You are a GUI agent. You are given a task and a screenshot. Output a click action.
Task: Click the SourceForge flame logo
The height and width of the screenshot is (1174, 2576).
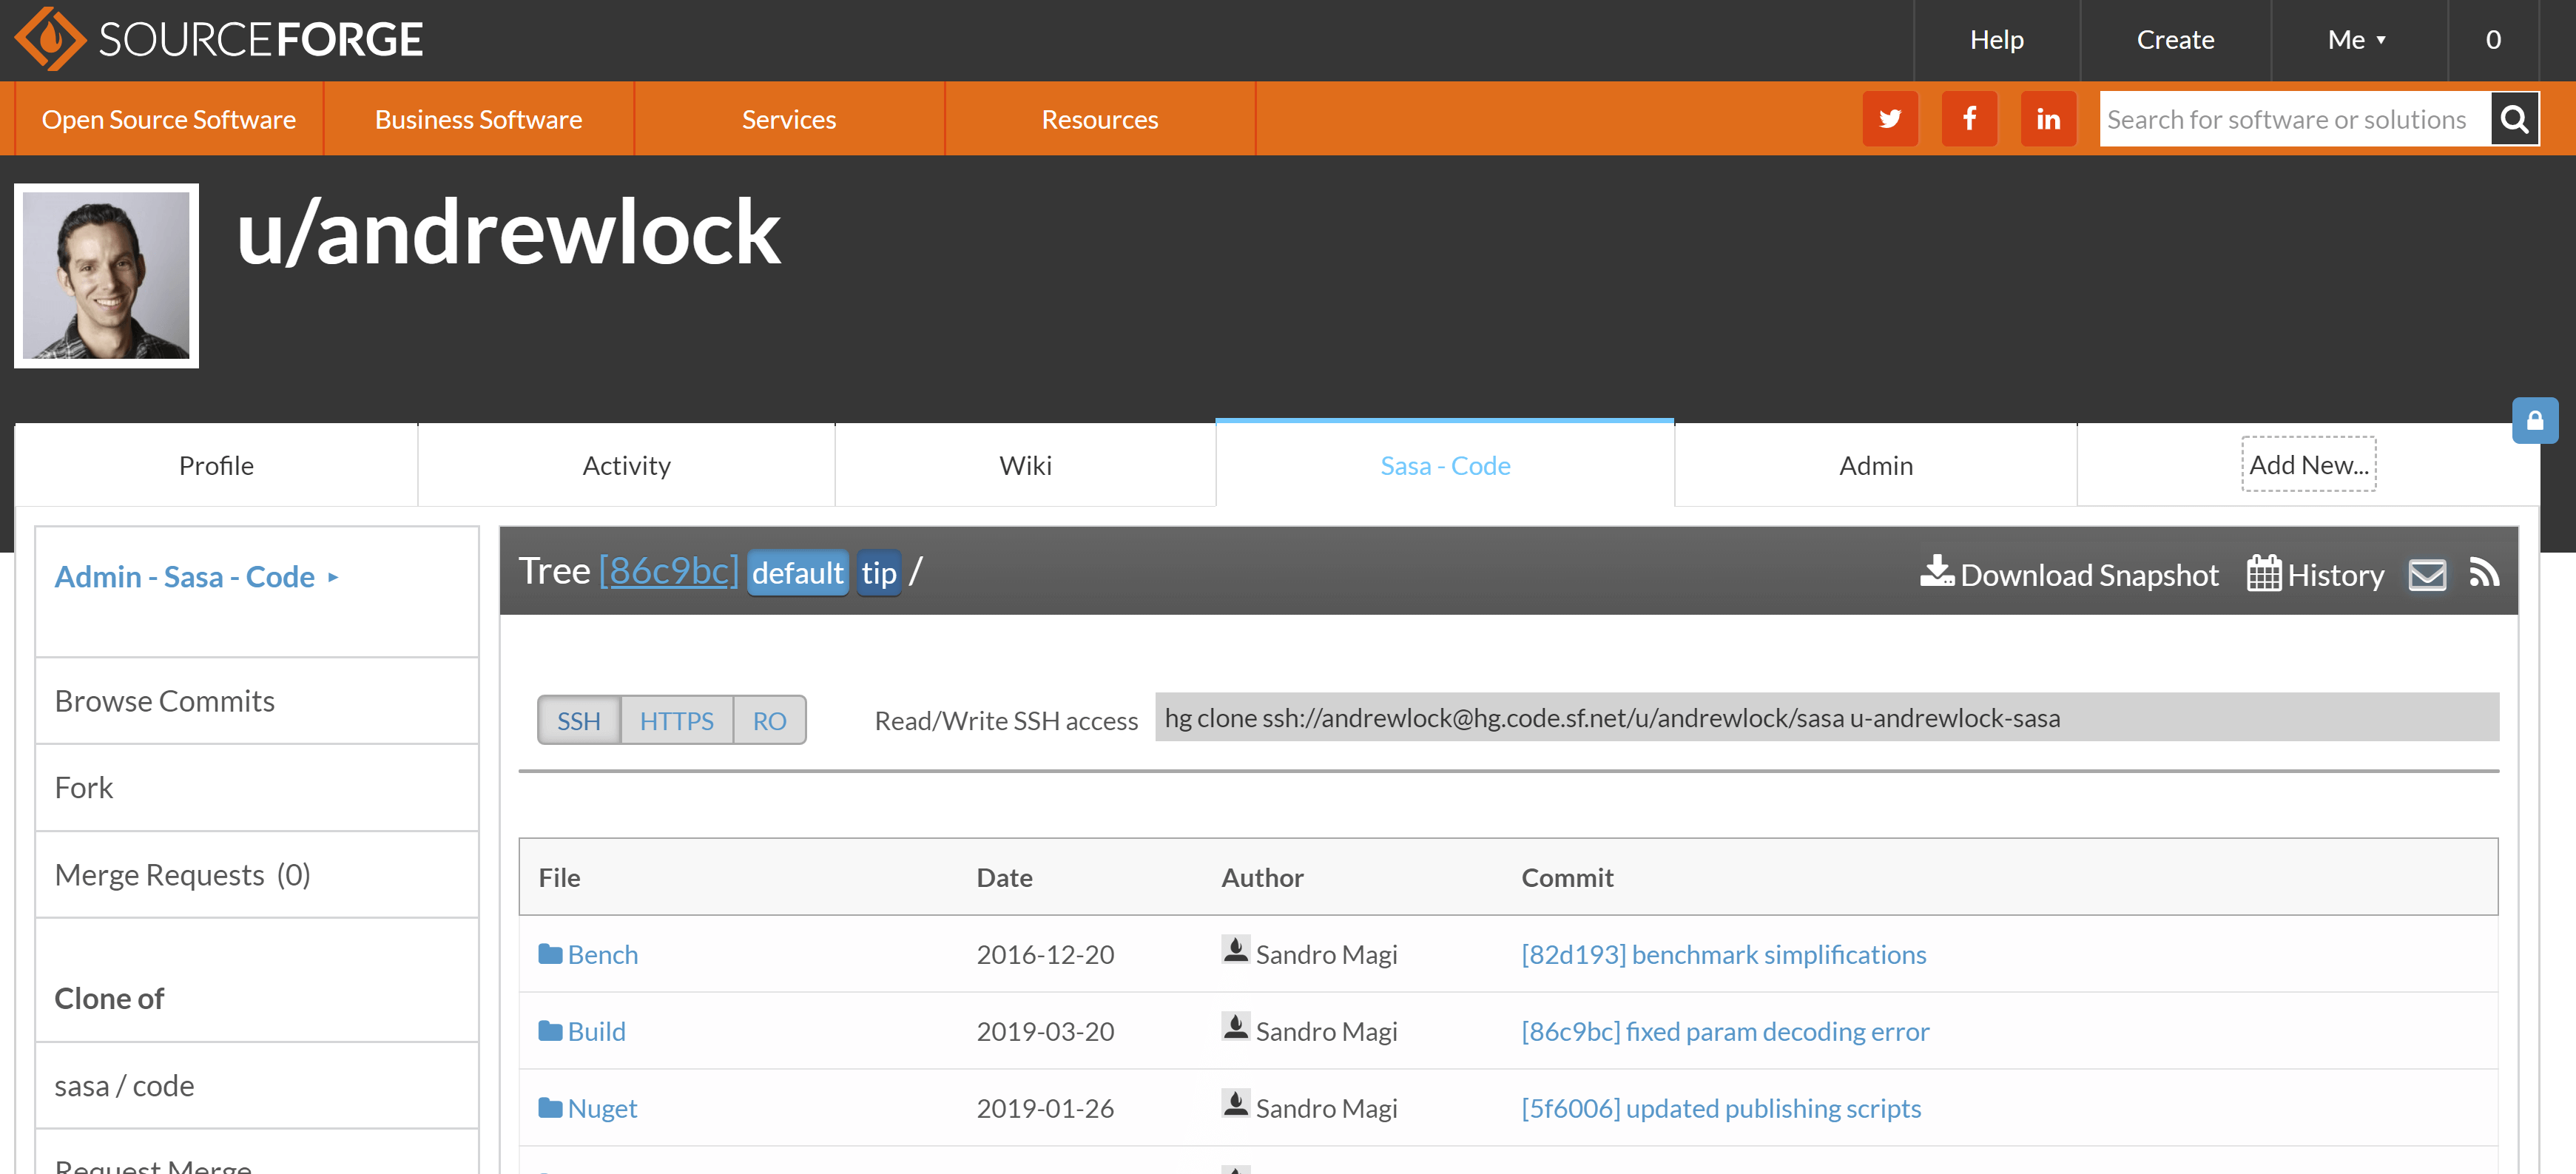tap(50, 39)
